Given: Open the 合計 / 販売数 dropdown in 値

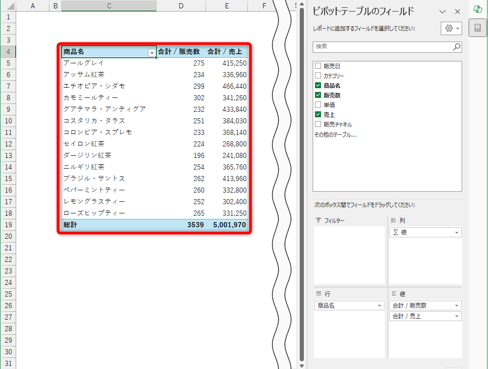Looking at the screenshot, I should 457,305.
